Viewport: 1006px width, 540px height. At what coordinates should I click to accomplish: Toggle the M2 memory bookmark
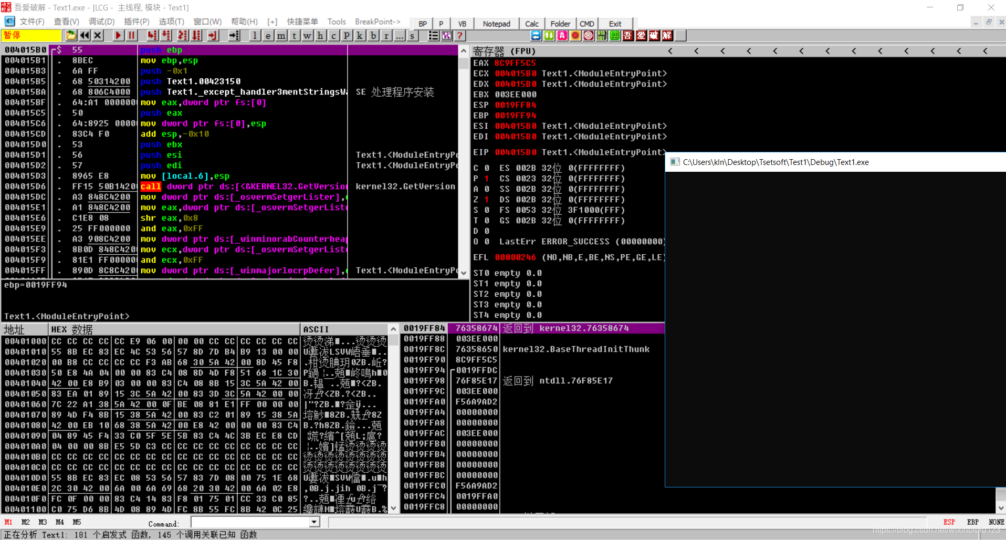coord(25,522)
